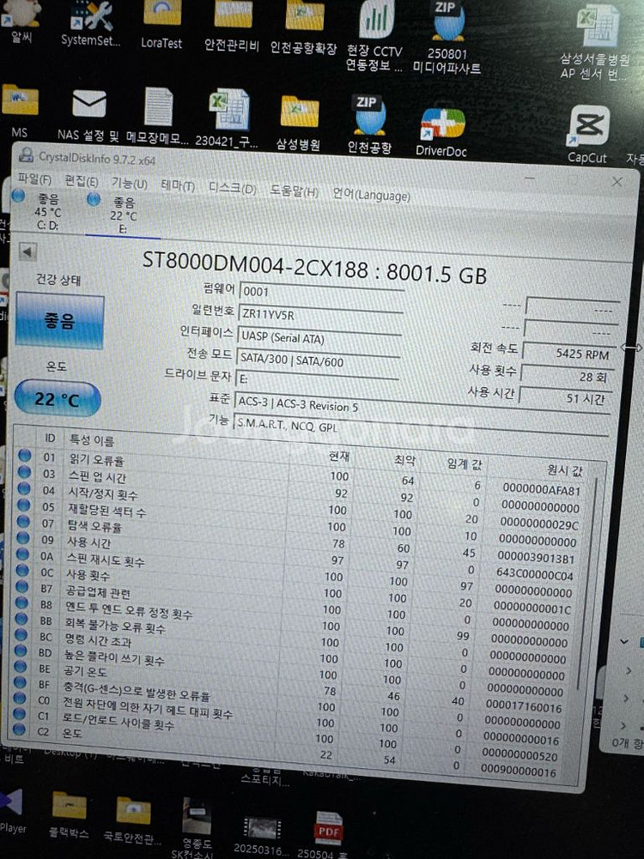The width and height of the screenshot is (644, 859).
Task: Open the 기능(U) menu
Action: pos(130,183)
